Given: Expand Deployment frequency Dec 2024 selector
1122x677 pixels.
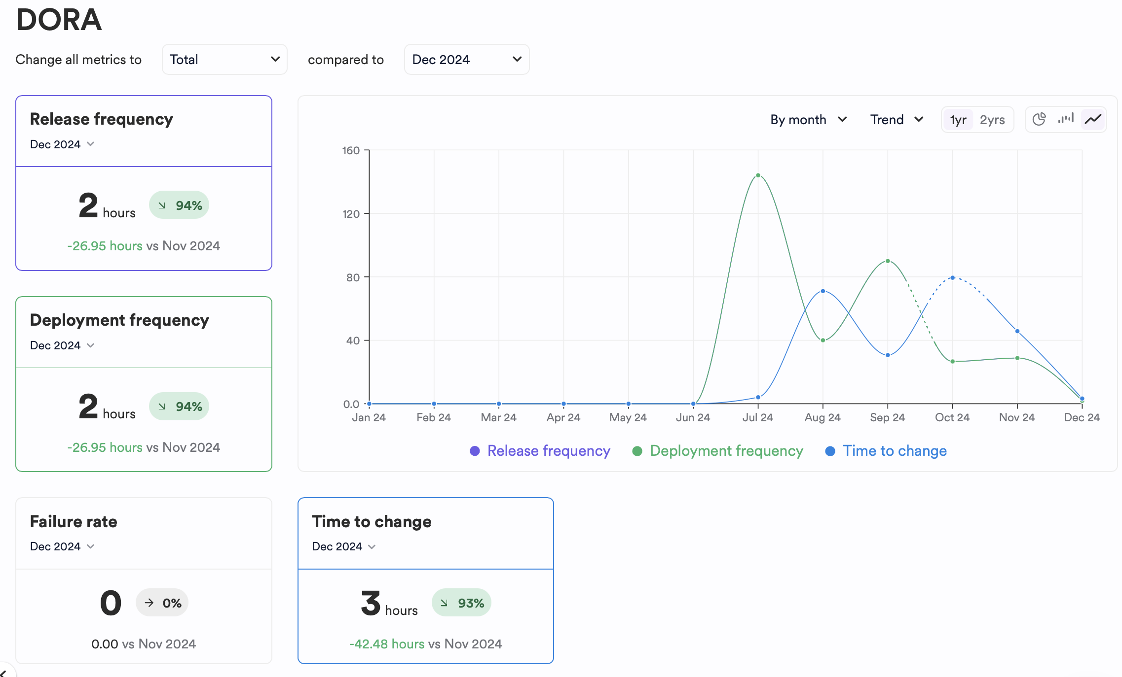Looking at the screenshot, I should 62,345.
